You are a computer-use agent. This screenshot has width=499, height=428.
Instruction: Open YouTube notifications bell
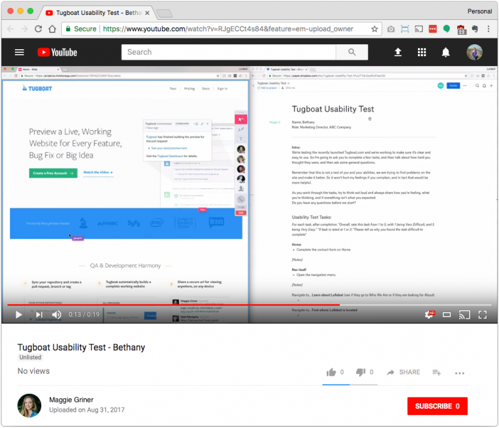click(x=445, y=52)
